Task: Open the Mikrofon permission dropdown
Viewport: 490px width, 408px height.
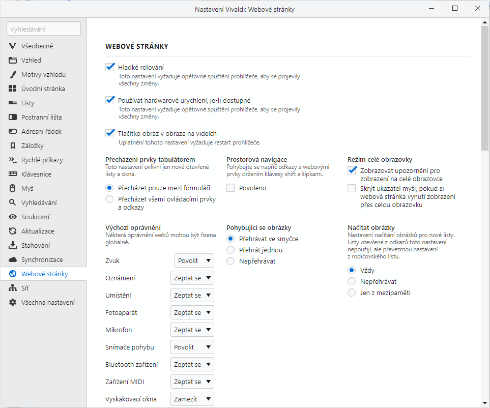Action: pyautogui.click(x=192, y=330)
